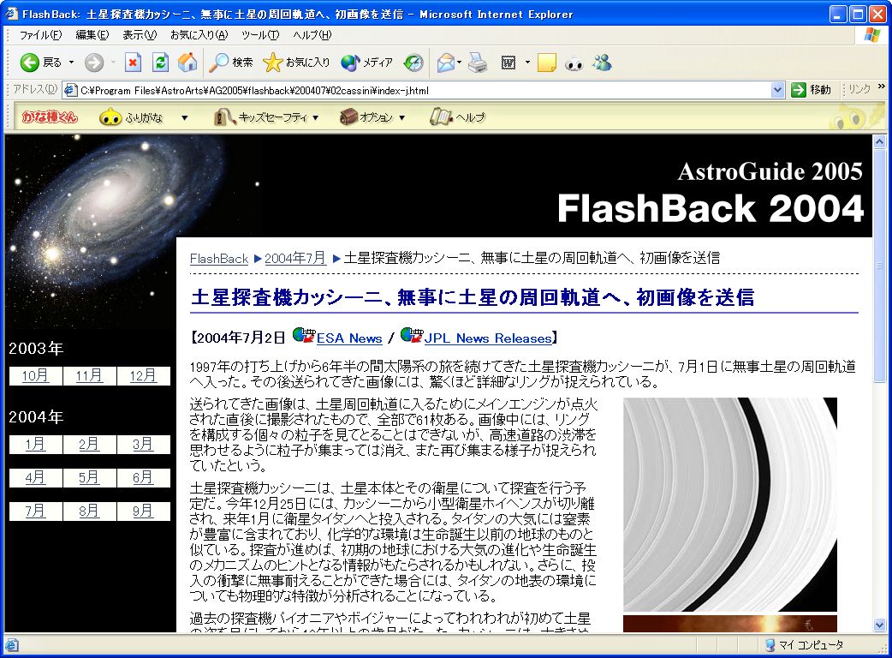
Task: Expand the Back button history dropdown
Action: pos(72,63)
